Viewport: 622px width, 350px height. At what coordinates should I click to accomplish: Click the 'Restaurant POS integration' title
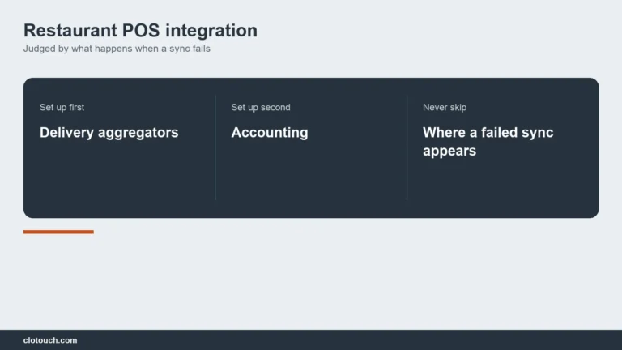140,31
